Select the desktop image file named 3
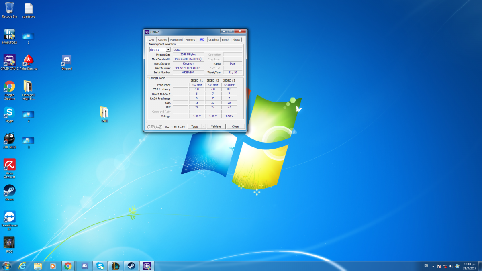Viewport: 482px width, 271px height. point(28,143)
